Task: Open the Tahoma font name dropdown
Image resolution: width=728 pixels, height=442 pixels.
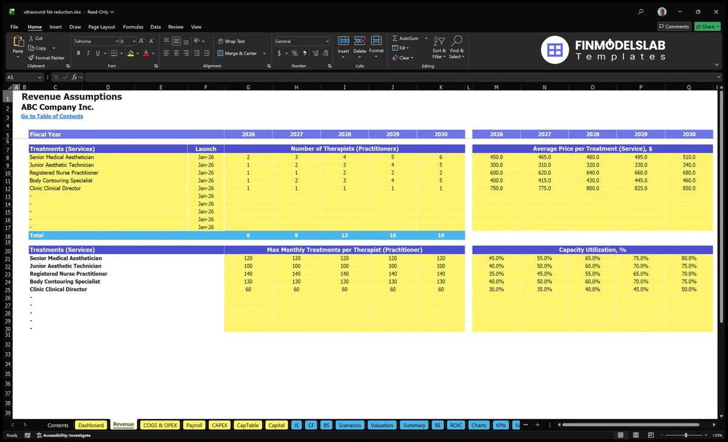Action: (x=116, y=41)
